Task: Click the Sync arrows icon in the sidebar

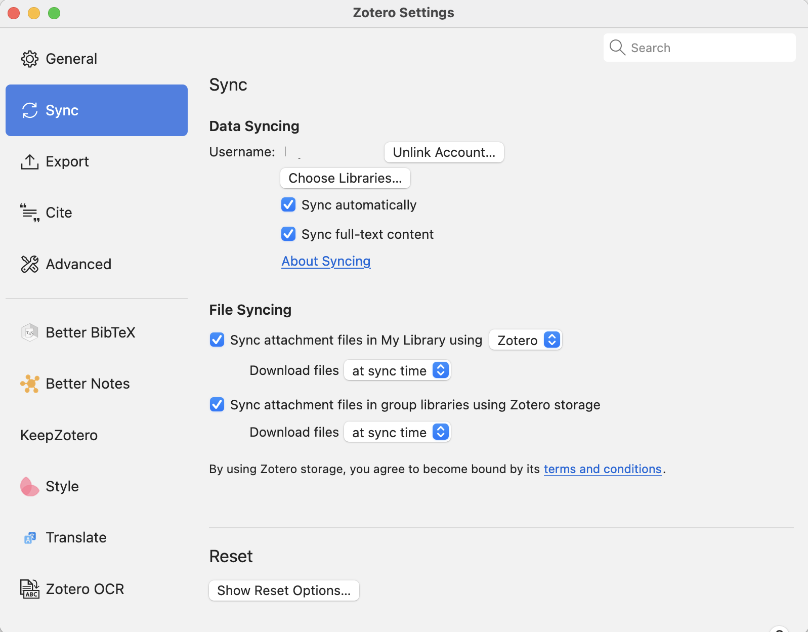Action: point(30,110)
